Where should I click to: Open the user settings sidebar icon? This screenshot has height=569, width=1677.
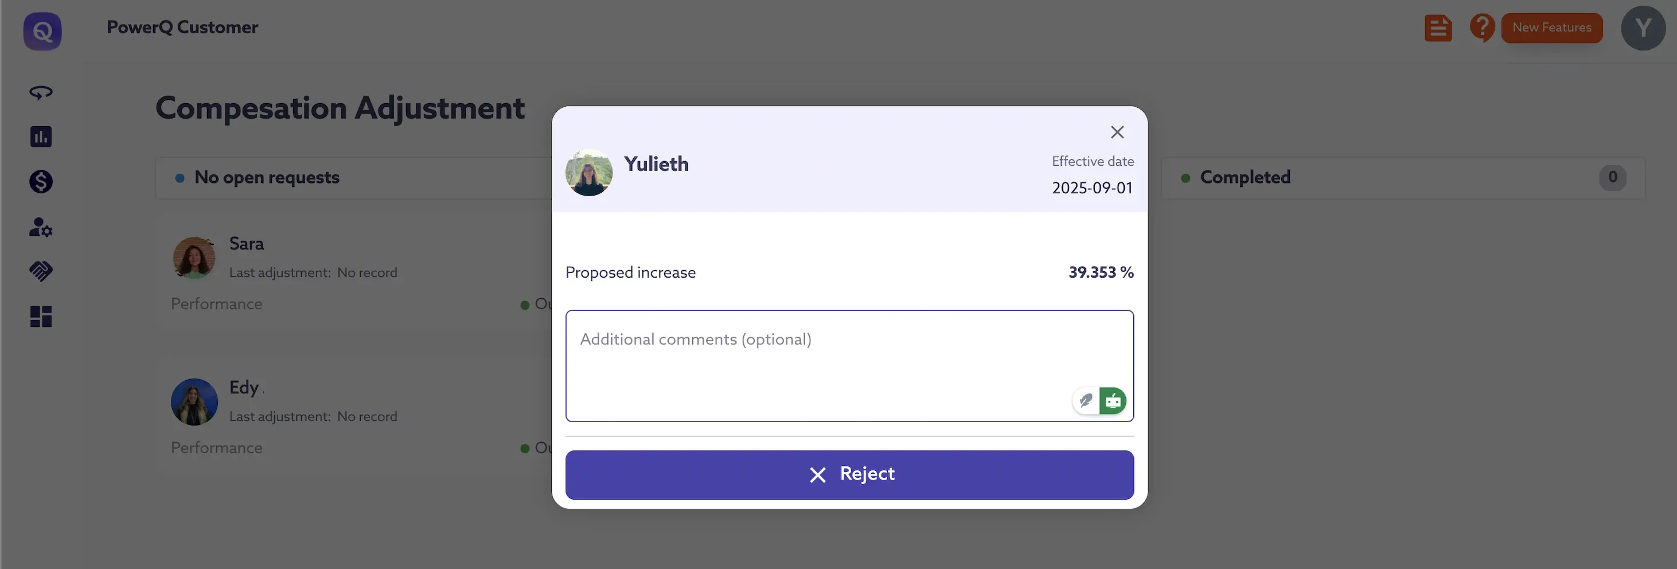tap(40, 227)
